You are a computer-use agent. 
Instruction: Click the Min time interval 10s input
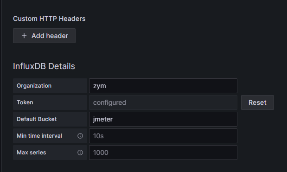(x=163, y=136)
